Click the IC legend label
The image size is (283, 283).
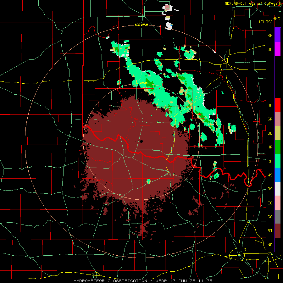(270, 203)
